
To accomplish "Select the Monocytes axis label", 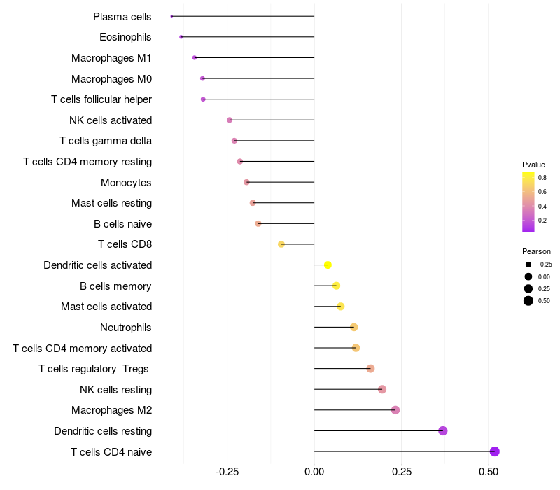I will [126, 183].
